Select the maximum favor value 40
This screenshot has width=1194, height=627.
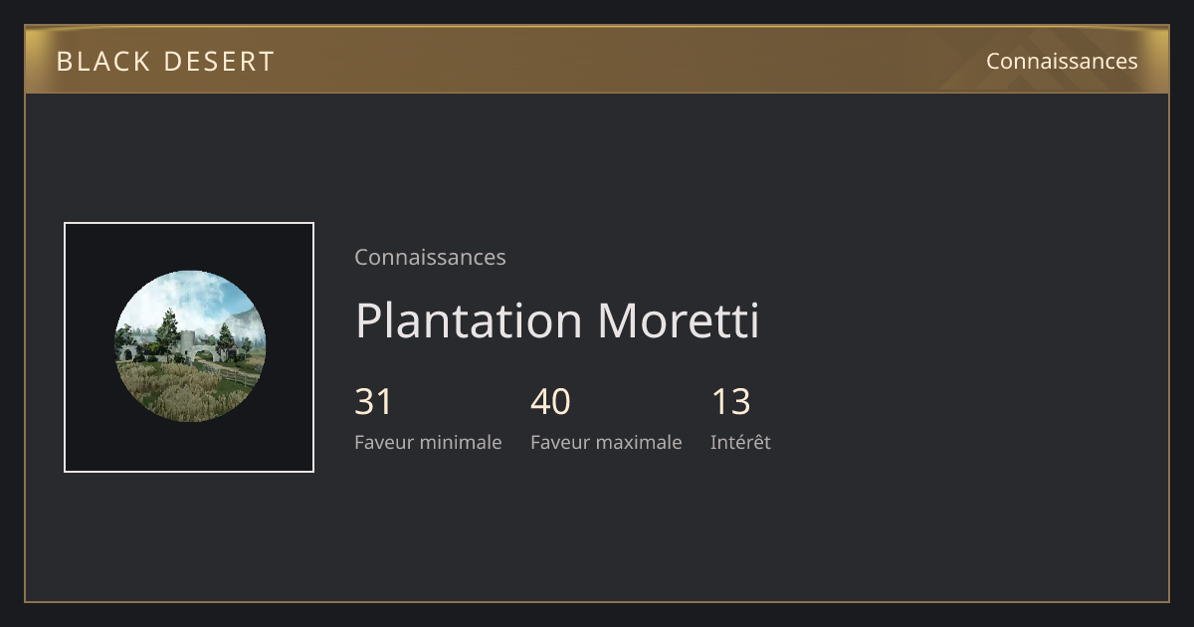[550, 401]
